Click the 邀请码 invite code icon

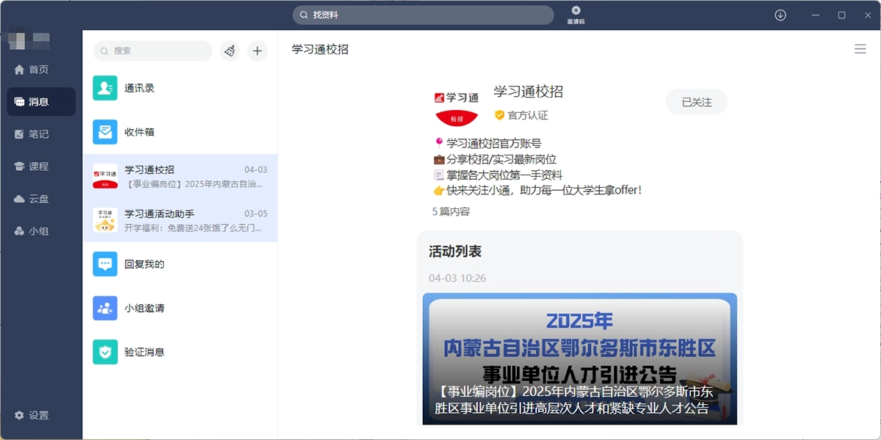[x=576, y=14]
